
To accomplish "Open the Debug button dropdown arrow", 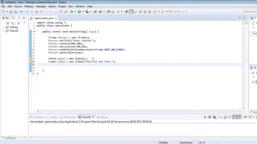I will (x=75, y=12).
